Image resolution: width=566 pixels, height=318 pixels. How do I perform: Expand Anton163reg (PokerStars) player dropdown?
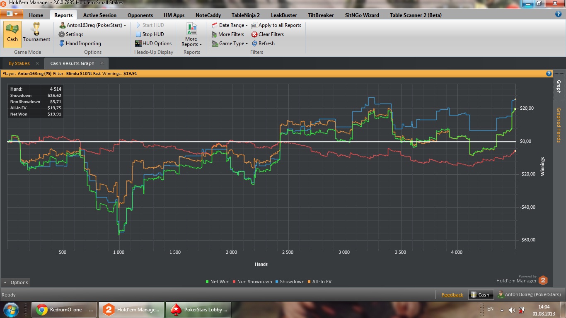point(92,25)
